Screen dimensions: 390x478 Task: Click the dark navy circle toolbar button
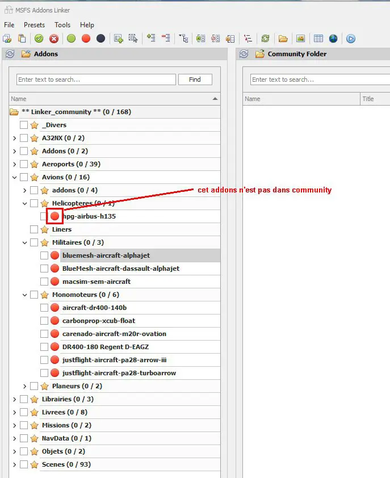pyautogui.click(x=101, y=39)
